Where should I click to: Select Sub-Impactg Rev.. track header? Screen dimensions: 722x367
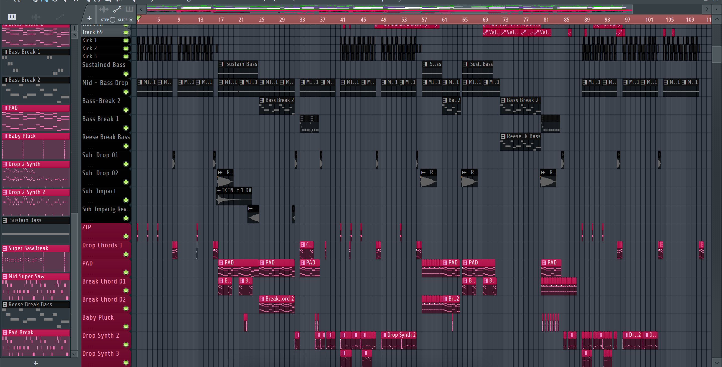tap(106, 214)
